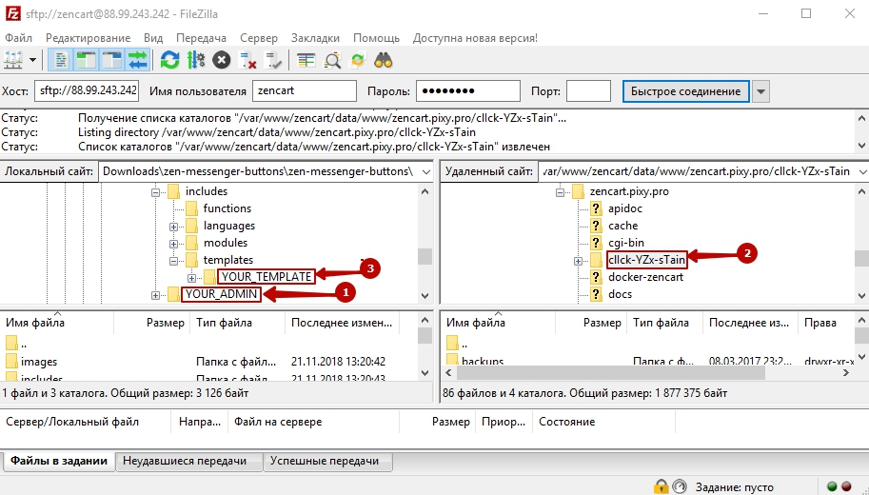
Task: Open the Файл menu
Action: click(x=18, y=38)
